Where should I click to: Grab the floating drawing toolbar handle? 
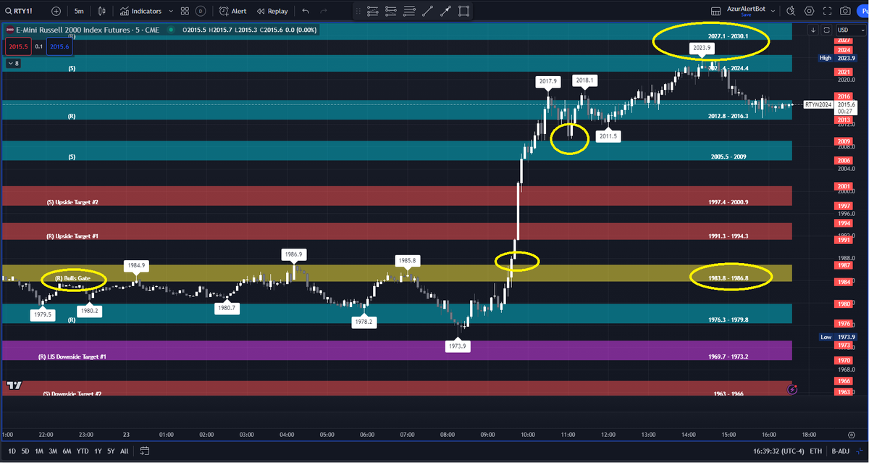358,11
